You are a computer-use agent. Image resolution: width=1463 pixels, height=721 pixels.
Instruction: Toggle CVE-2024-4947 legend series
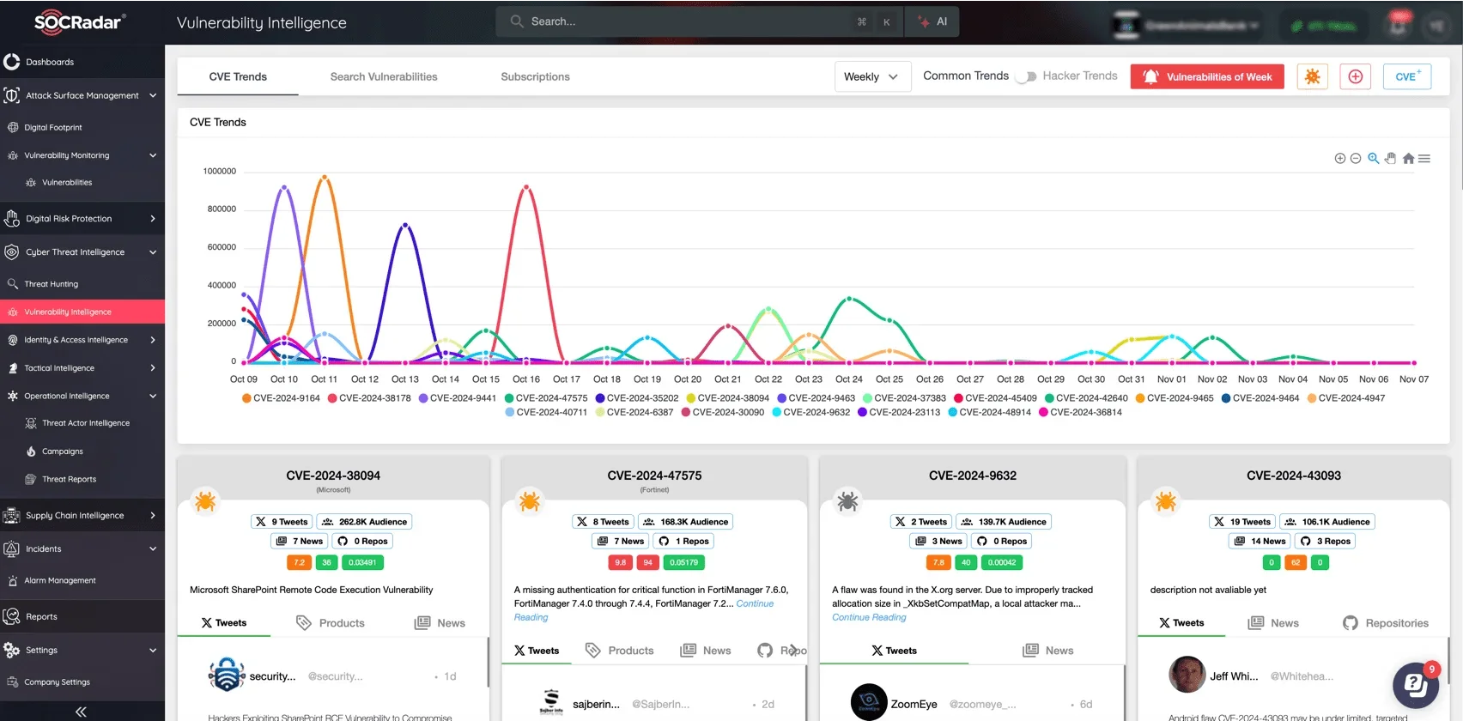click(1346, 398)
